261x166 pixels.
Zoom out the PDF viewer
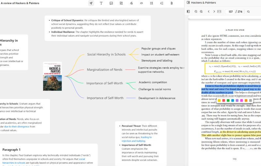tap(196, 11)
